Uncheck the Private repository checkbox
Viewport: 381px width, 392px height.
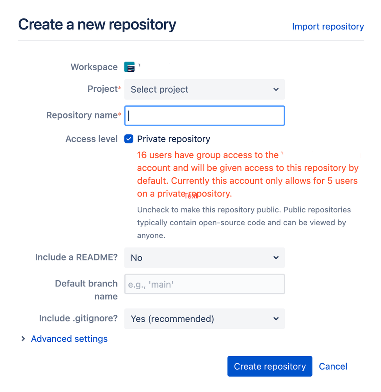[129, 139]
